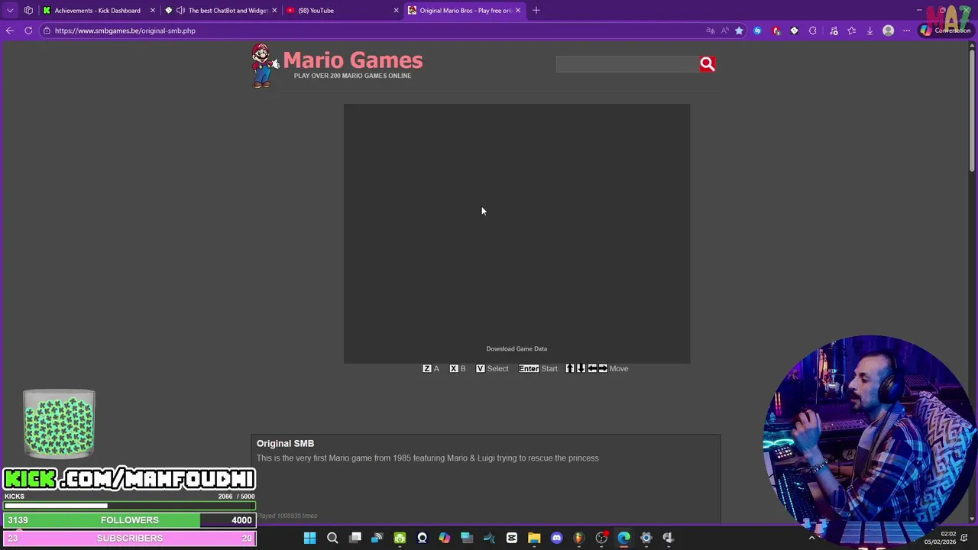The height and width of the screenshot is (550, 978).
Task: Open the Downloads icon
Action: [x=870, y=31]
